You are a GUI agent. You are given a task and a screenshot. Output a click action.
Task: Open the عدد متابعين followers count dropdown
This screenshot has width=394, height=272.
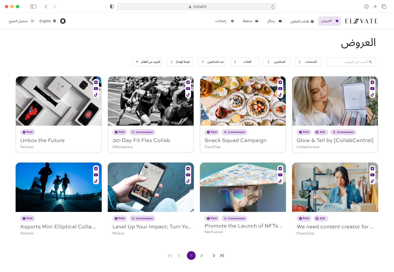212,62
